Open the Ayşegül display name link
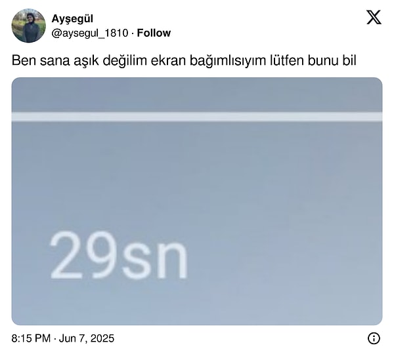 point(72,19)
